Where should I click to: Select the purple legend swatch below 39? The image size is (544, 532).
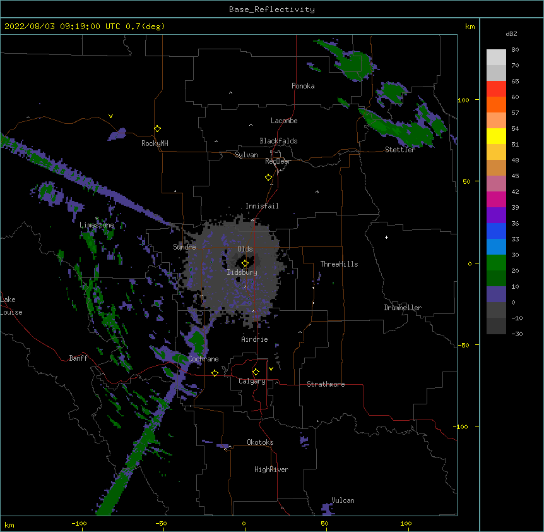[496, 215]
